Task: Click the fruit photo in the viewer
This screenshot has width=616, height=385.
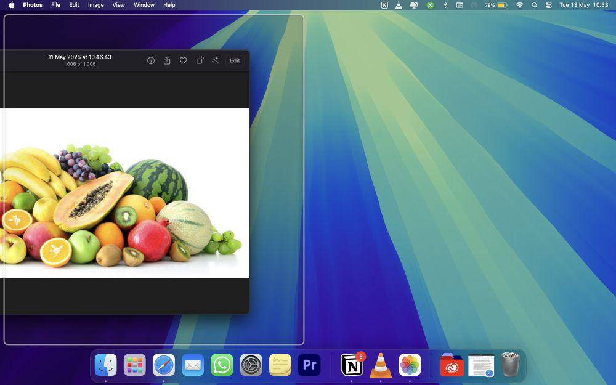Action: pyautogui.click(x=124, y=193)
